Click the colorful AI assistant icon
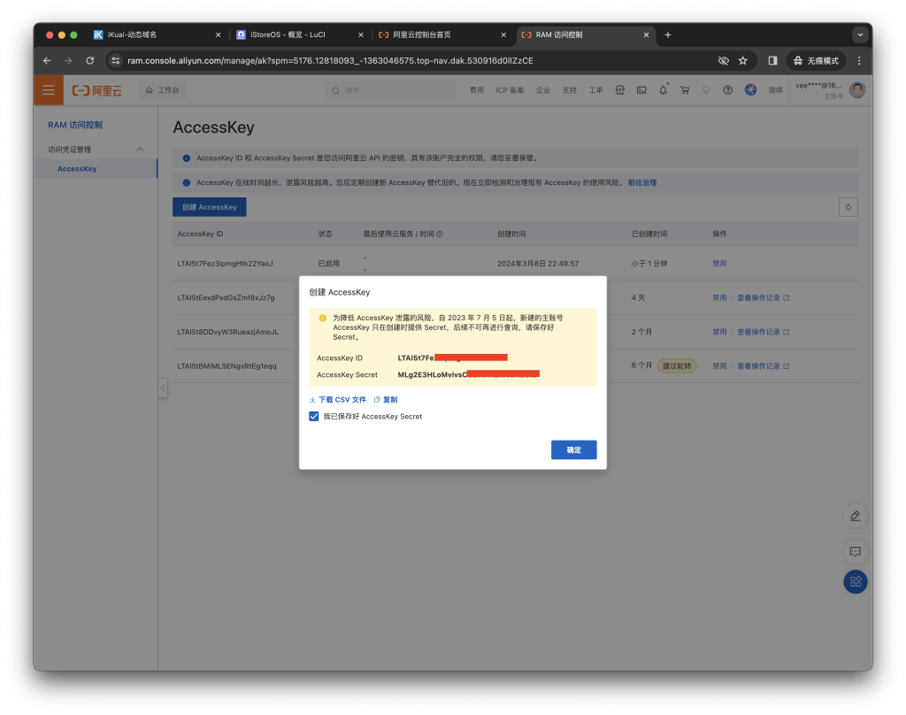The image size is (906, 715). [x=750, y=89]
